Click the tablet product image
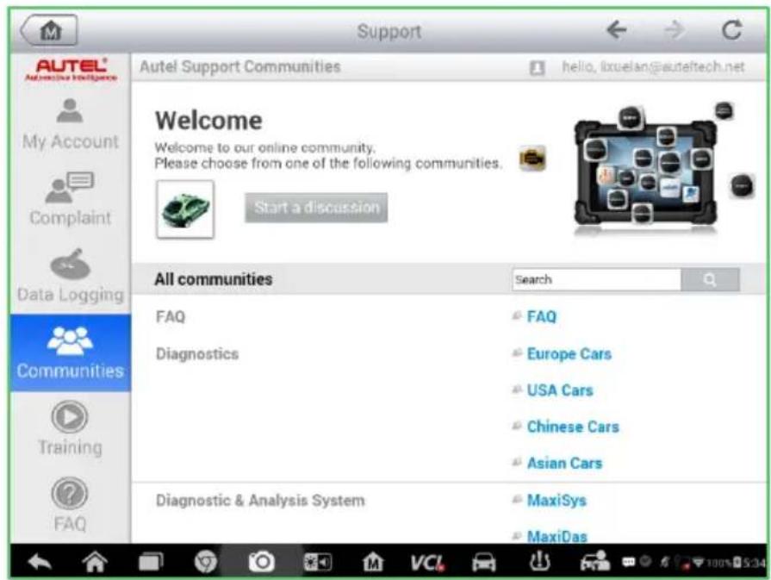Viewport: 771px width, 580px height. [644, 172]
